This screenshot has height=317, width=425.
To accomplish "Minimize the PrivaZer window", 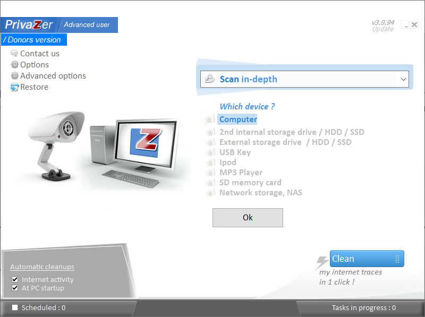I will click(x=405, y=24).
